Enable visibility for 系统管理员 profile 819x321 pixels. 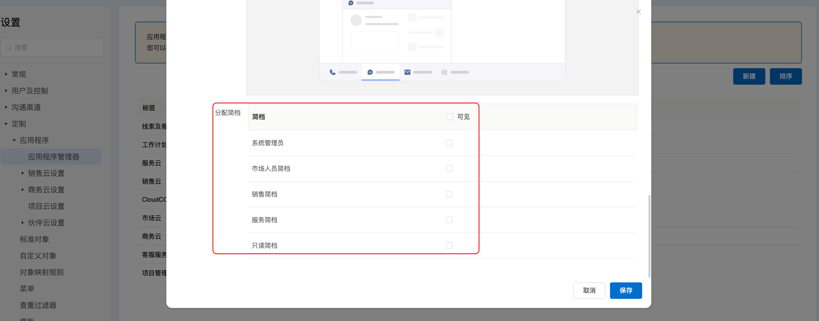pos(449,143)
